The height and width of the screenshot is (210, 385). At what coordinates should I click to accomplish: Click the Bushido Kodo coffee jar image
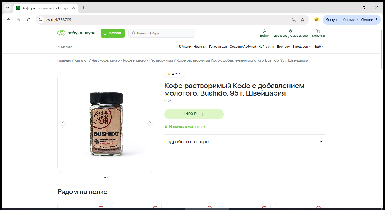(106, 124)
